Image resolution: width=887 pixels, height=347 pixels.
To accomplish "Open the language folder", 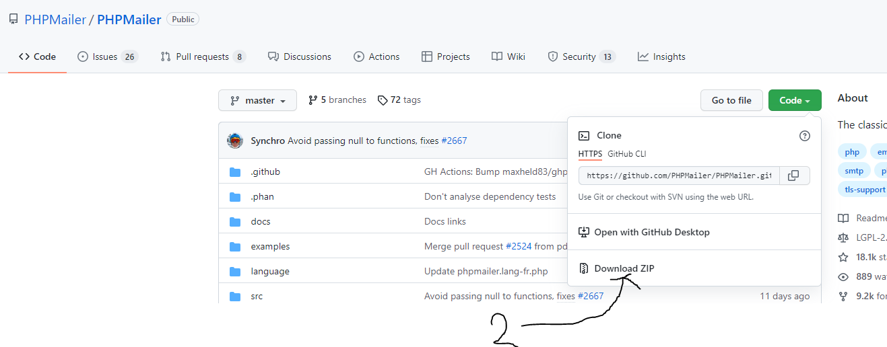I will [x=270, y=271].
